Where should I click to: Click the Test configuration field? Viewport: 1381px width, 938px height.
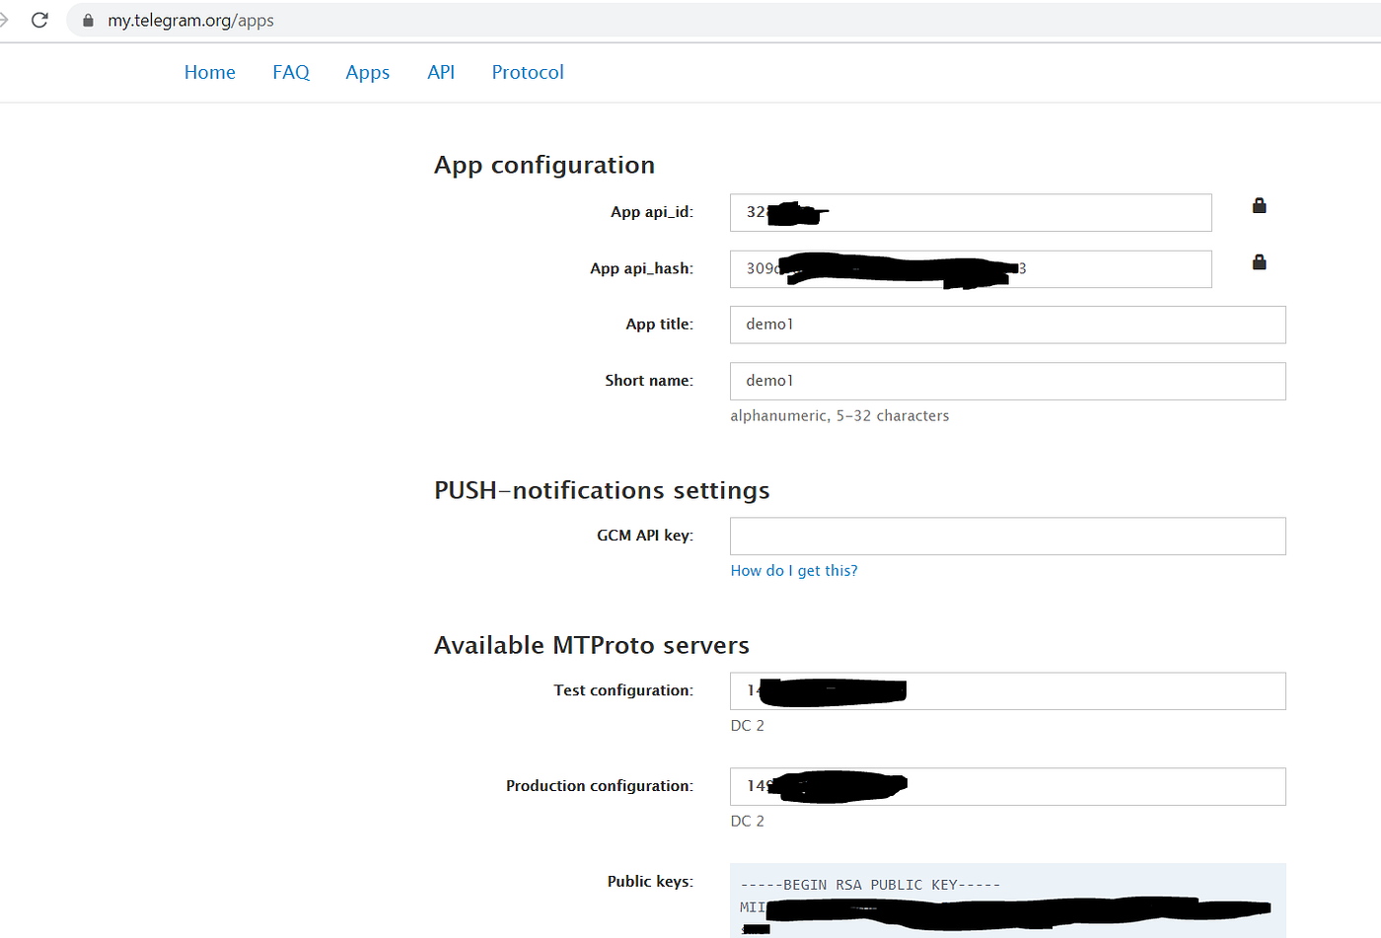point(1008,690)
